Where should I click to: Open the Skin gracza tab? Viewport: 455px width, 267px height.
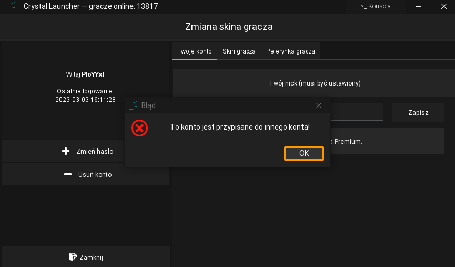239,51
